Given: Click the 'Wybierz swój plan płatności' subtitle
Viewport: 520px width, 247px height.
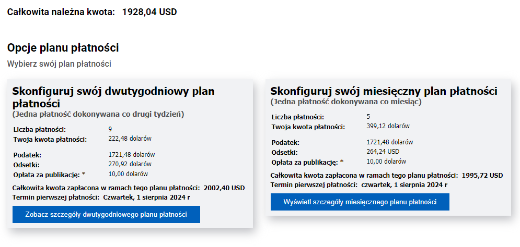Looking at the screenshot, I should [x=59, y=64].
